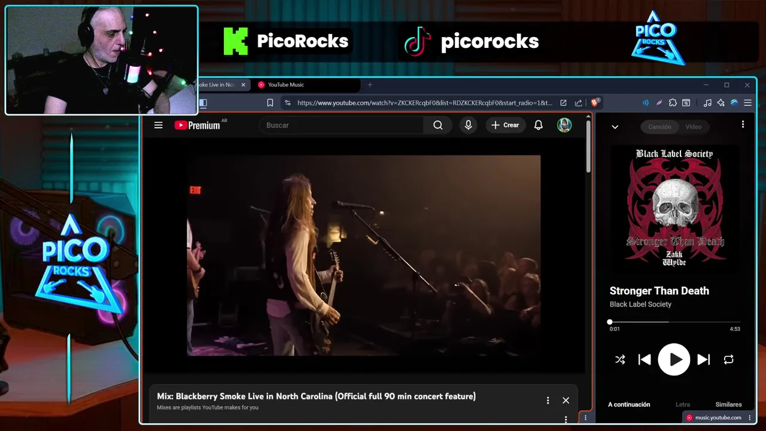The height and width of the screenshot is (431, 766).
Task: Open in app icon in address bar
Action: pyautogui.click(x=563, y=103)
